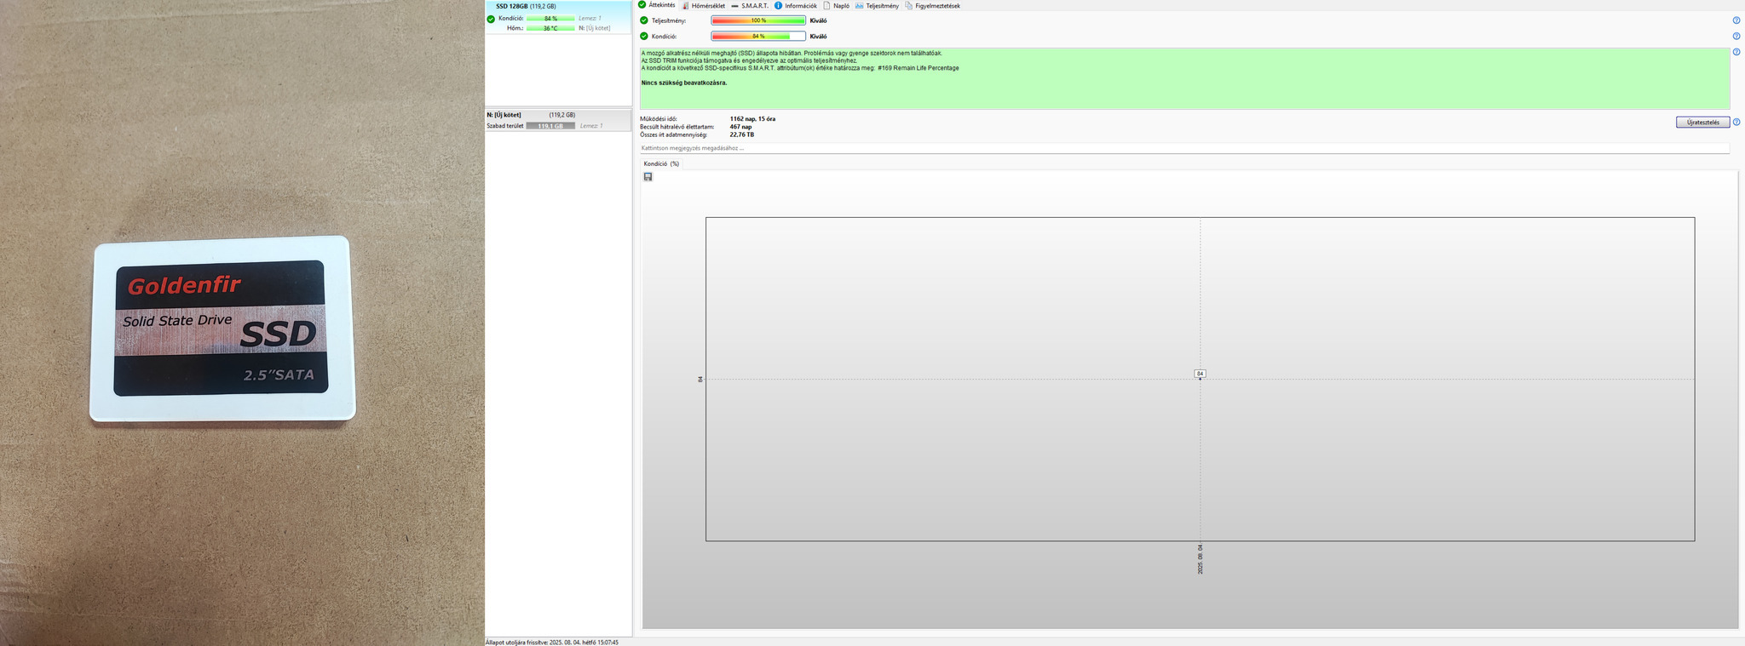Screen dimensions: 1745x646
Task: Click help icon right of Újratesztelés button
Action: (x=1736, y=123)
